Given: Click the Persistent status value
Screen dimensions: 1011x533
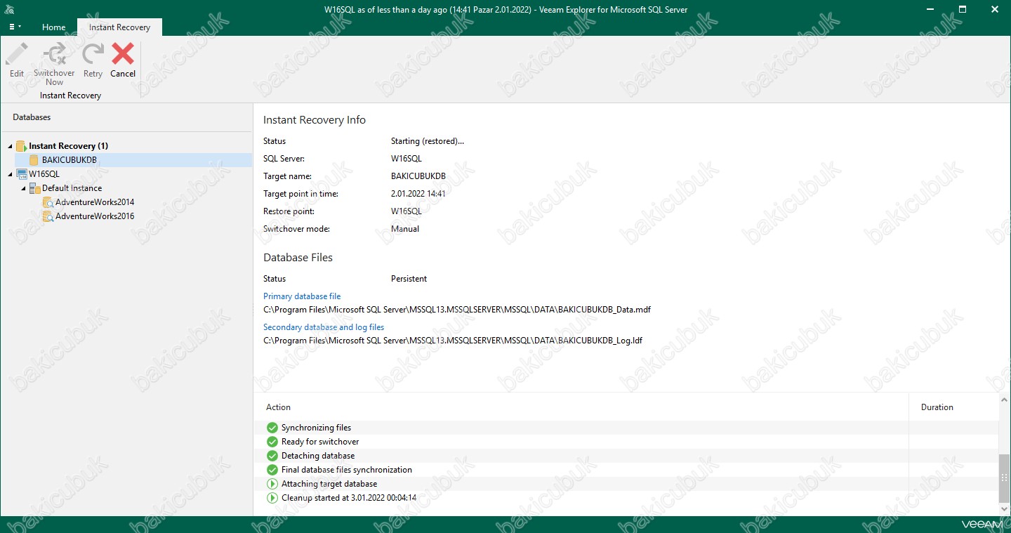Looking at the screenshot, I should point(409,279).
